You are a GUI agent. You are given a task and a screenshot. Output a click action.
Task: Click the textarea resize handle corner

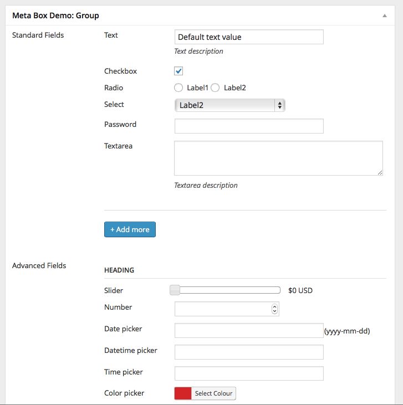tap(380, 172)
